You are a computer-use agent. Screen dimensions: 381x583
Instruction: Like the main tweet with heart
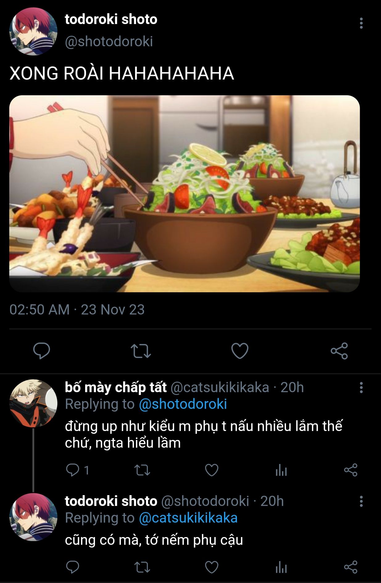coord(240,351)
